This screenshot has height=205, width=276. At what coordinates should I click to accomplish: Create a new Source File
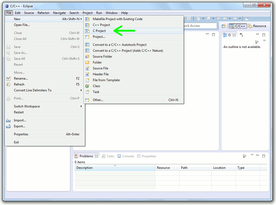134,68
